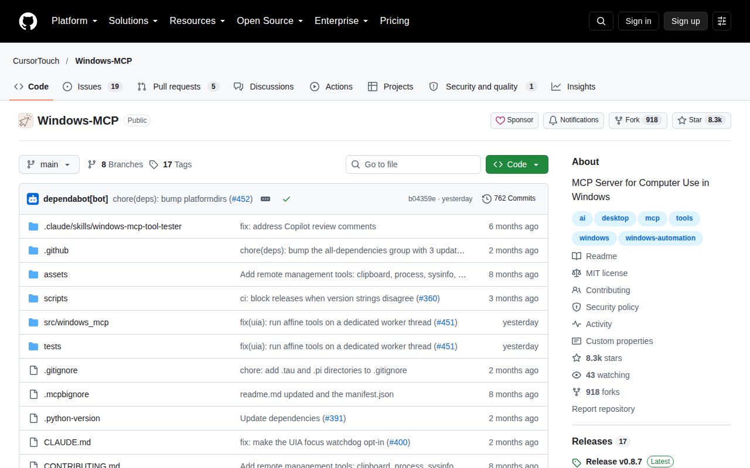Expand the Enterprise menu
Screen dimensions: 750x468
coord(342,21)
